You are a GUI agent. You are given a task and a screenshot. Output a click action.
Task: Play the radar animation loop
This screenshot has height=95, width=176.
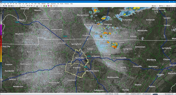tap(13, 6)
